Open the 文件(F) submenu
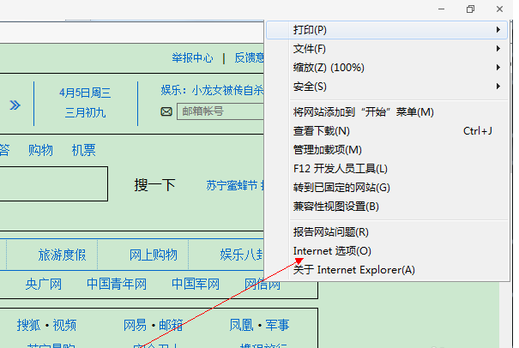Screen dimensions: 519x348 click(387, 49)
